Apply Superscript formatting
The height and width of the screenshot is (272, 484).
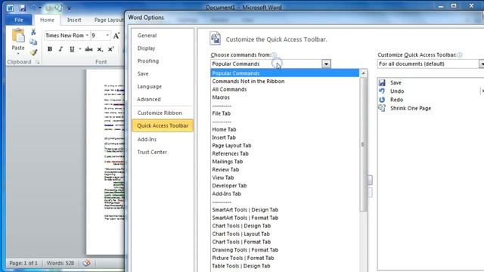[x=110, y=49]
